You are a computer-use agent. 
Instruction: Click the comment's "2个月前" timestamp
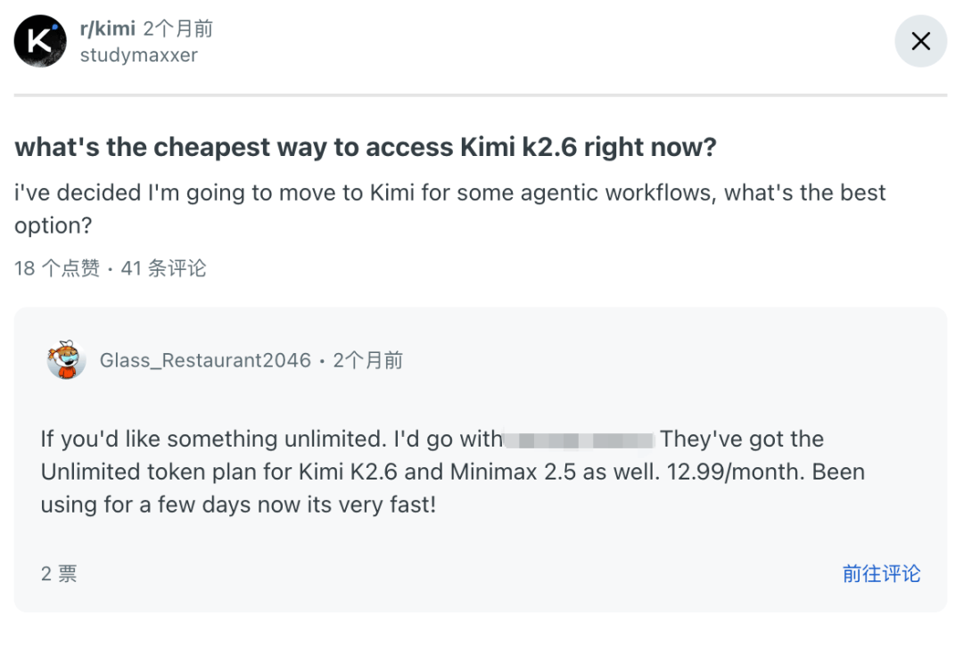[x=368, y=360]
